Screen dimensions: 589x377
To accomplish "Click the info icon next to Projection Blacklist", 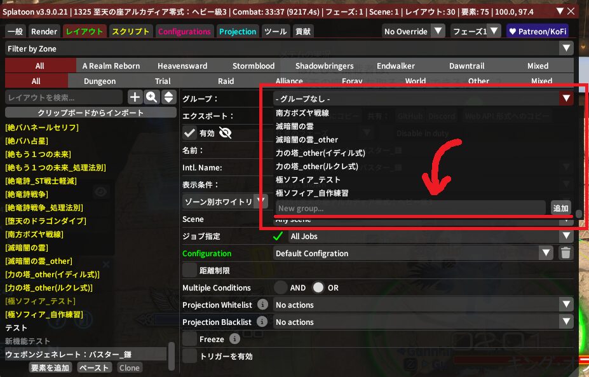I will coord(261,322).
